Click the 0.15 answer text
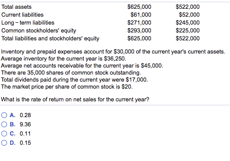Viewport: 230px width, 161px height. (25, 143)
